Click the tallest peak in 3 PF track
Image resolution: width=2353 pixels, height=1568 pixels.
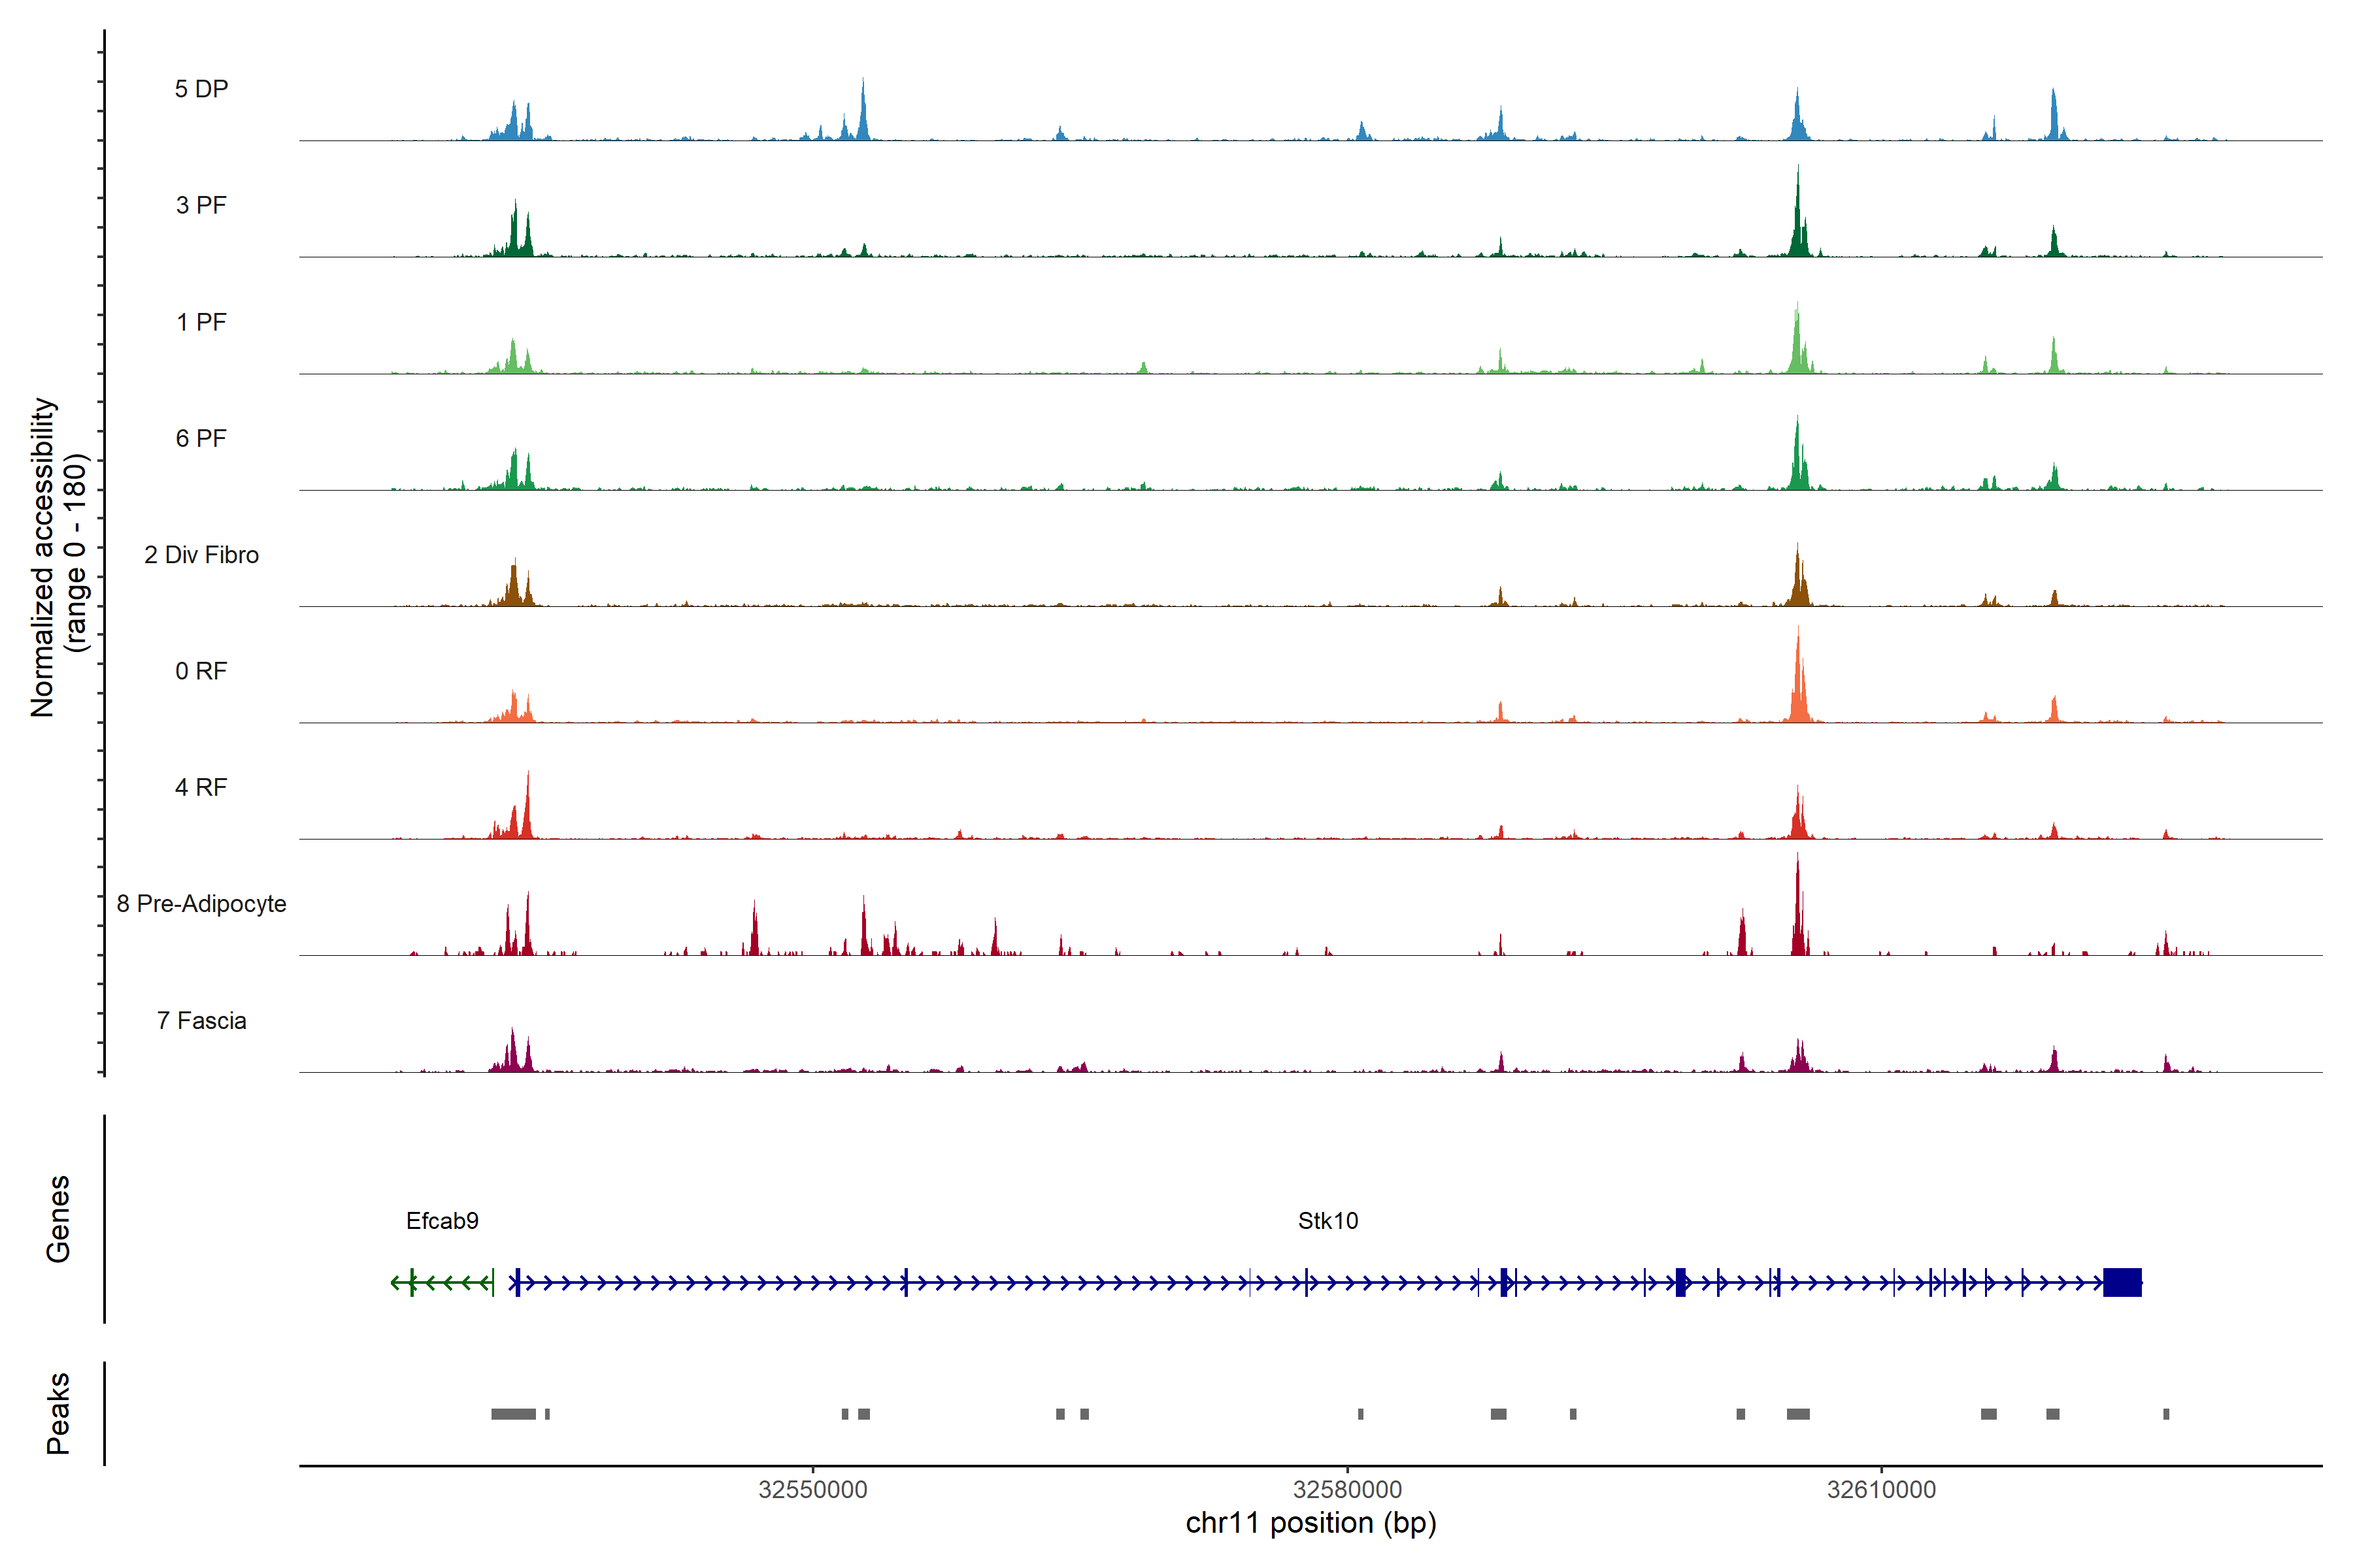tap(1798, 215)
